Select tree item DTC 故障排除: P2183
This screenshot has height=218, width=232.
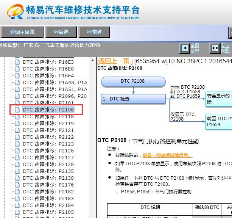point(48,198)
